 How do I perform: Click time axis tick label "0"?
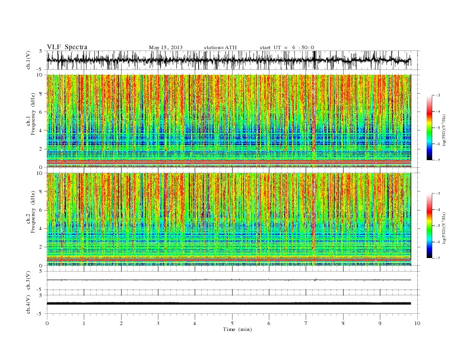[x=47, y=323]
